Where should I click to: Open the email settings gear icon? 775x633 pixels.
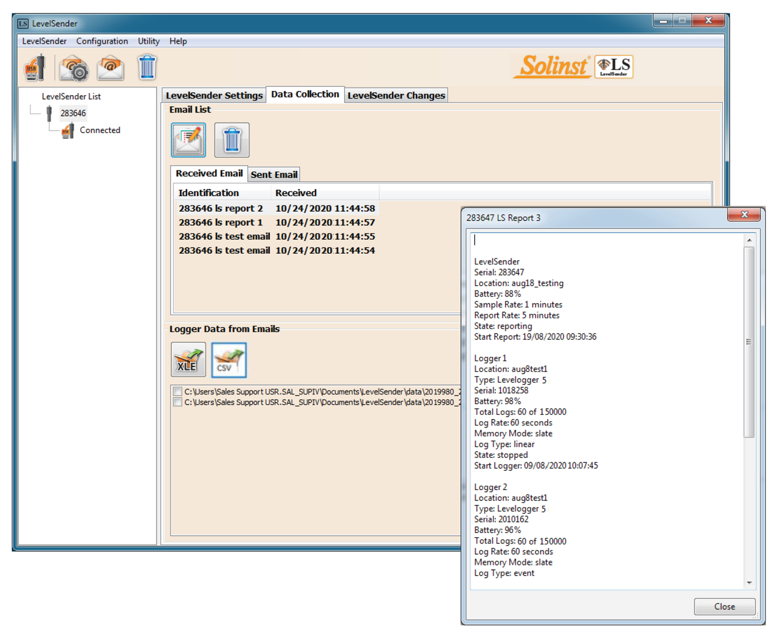click(73, 68)
